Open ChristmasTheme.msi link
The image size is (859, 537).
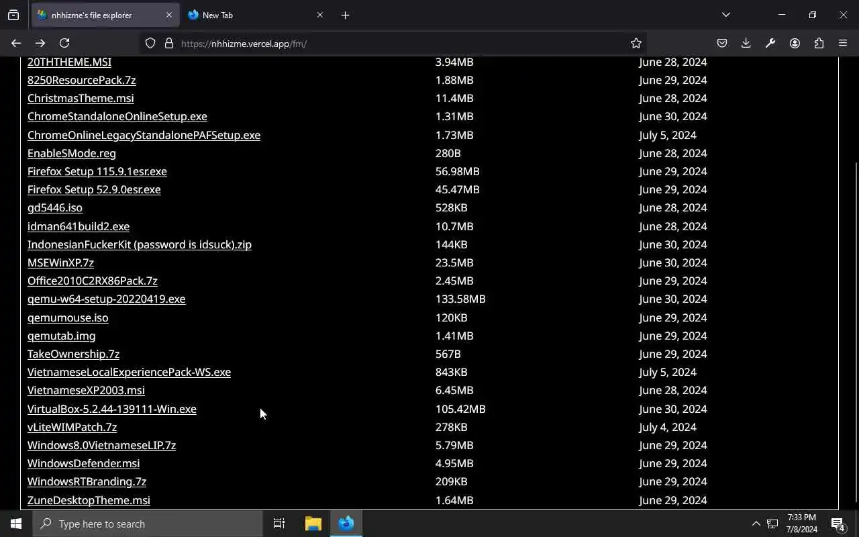tap(81, 98)
